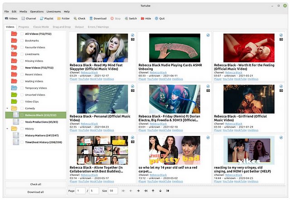
Task: Click the blue check icon on Nudie Playing Cards video
Action: (x=208, y=35)
